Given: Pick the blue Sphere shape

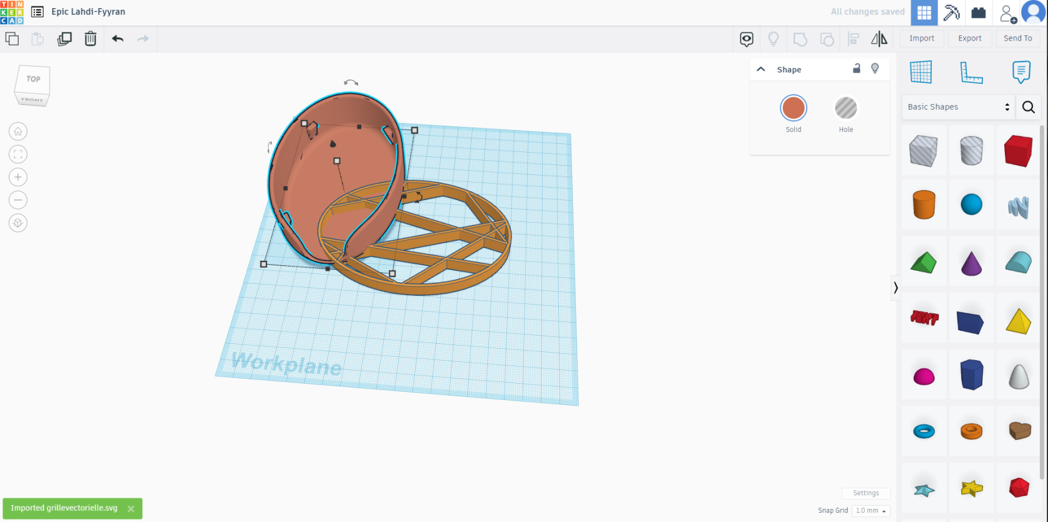Looking at the screenshot, I should (971, 204).
